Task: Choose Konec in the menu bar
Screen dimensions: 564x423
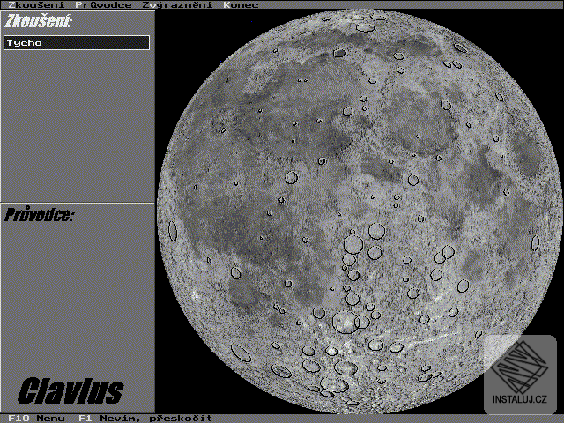Action: [x=241, y=4]
